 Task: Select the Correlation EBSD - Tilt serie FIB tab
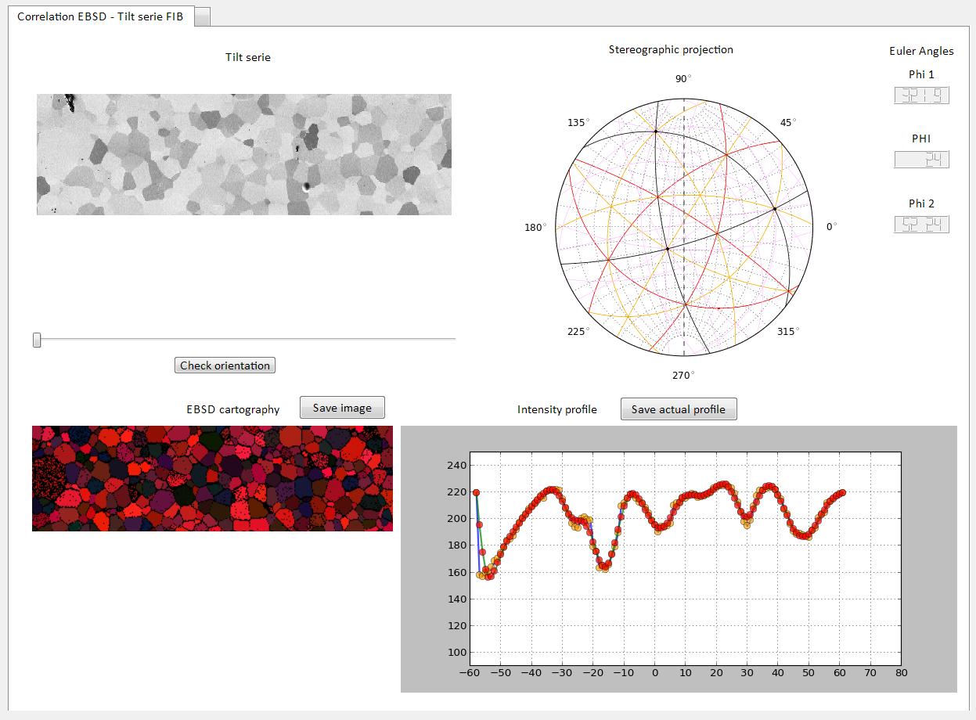[x=100, y=16]
